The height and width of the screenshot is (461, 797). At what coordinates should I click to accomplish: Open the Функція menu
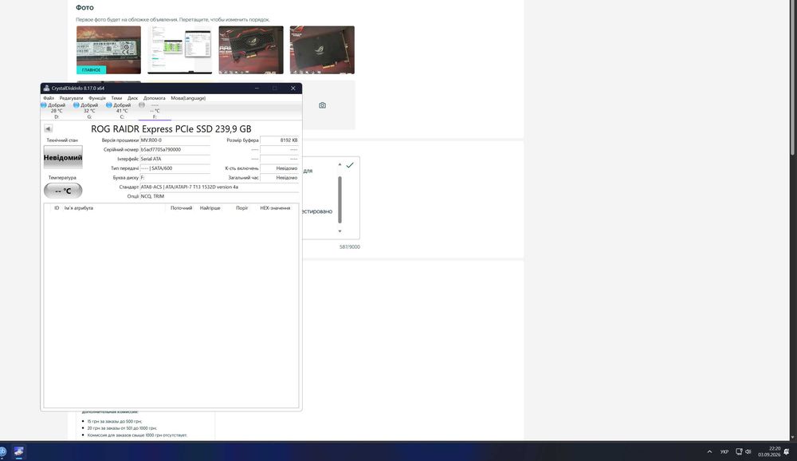97,98
